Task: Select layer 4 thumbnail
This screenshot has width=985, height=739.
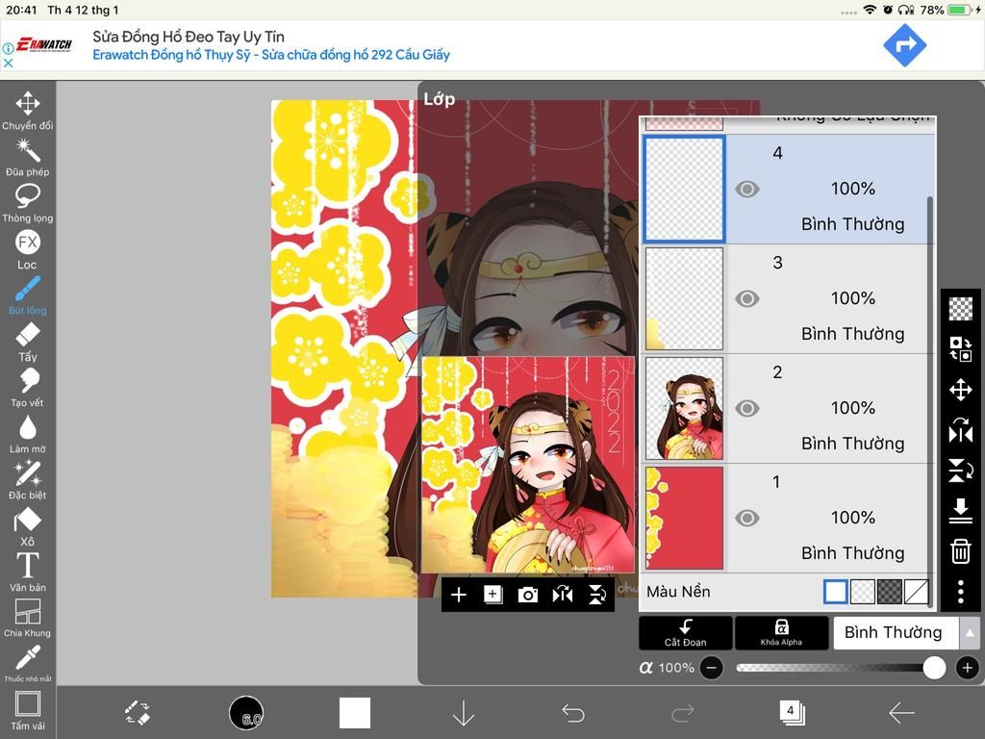Action: point(685,190)
